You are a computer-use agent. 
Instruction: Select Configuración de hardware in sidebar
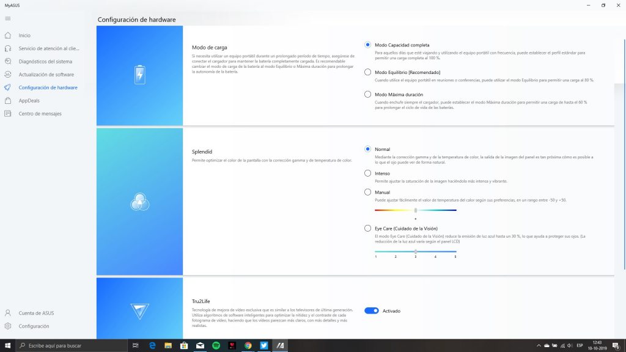click(x=48, y=87)
